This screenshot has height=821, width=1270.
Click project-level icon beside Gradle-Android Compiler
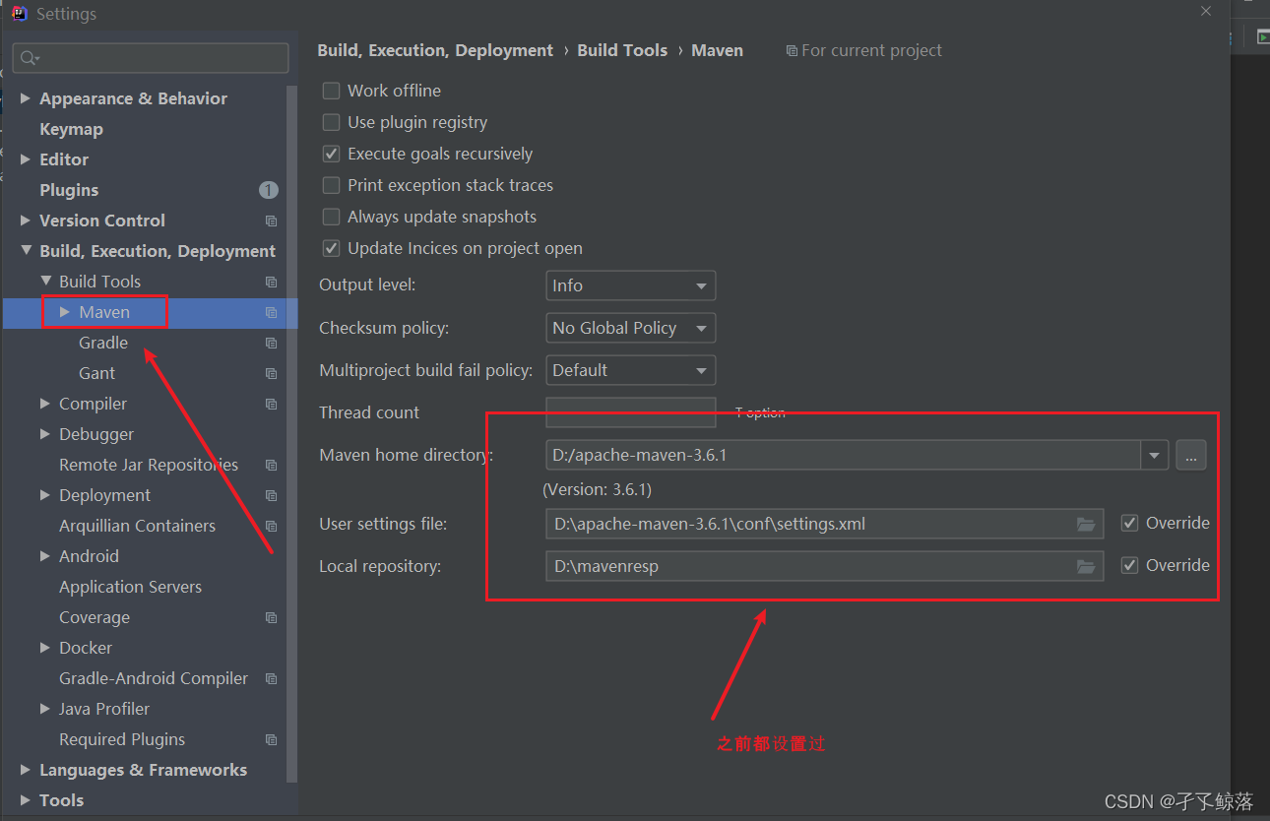click(272, 678)
